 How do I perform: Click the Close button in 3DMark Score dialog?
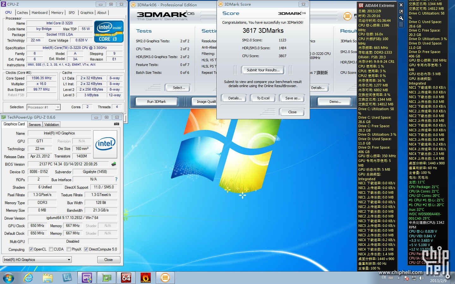coord(292,112)
